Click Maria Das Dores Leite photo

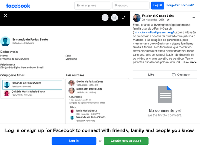72,90
